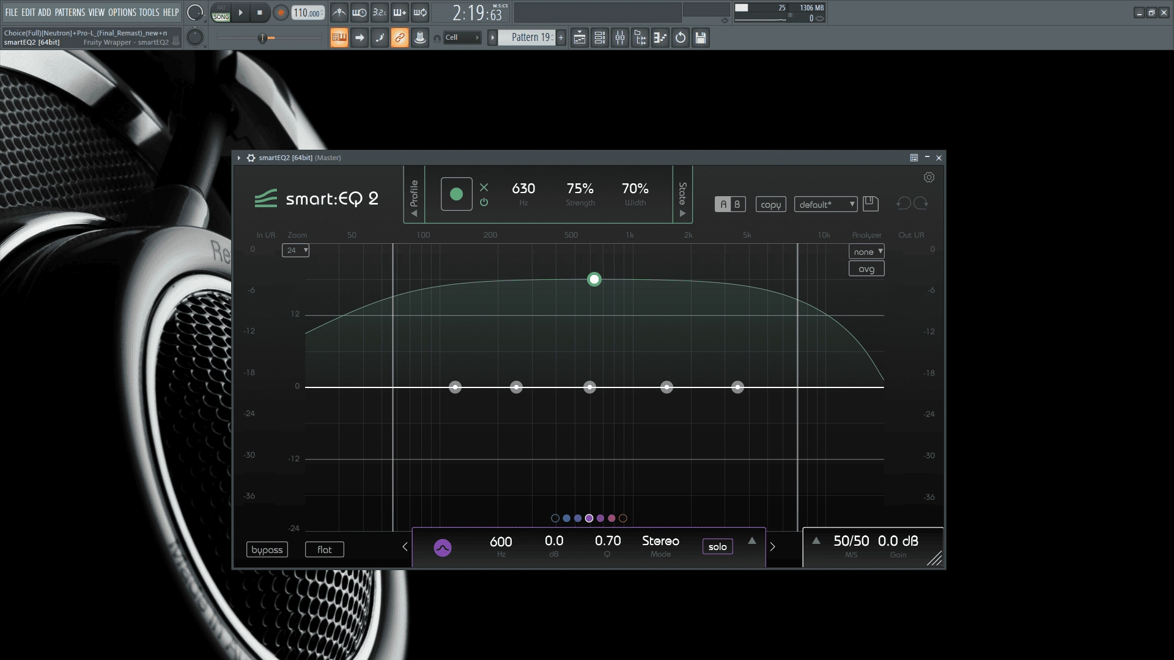Click the 630 Hz frequency value

pyautogui.click(x=523, y=189)
